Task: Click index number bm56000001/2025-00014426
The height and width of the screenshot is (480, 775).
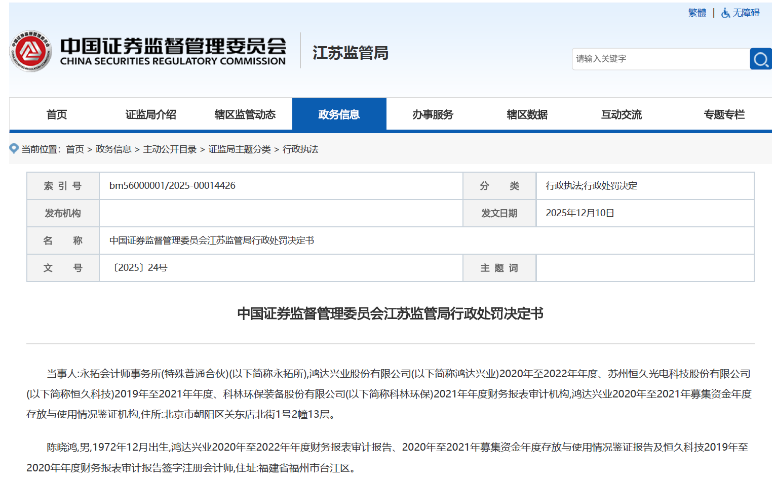Action: pos(172,186)
